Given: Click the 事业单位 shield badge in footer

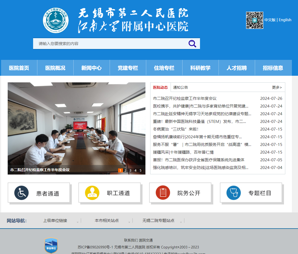Looking at the screenshot, I should click(x=51, y=246).
